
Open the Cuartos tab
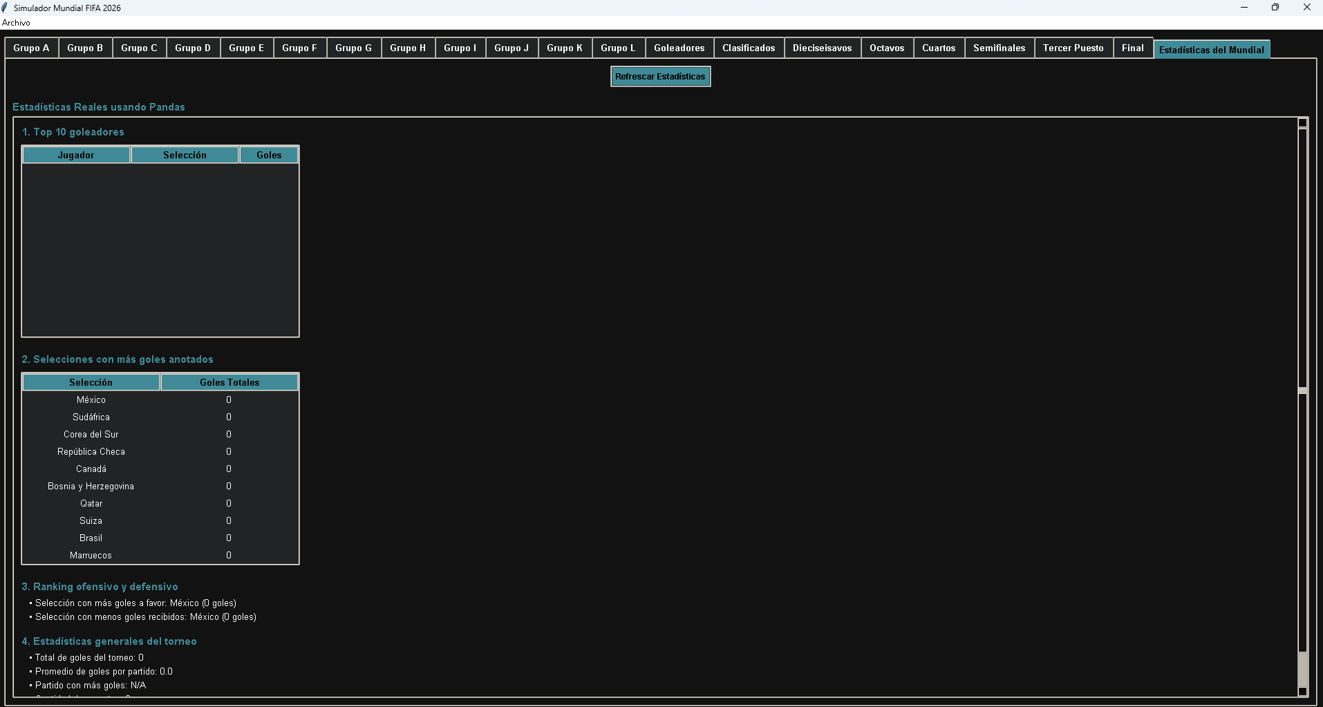pyautogui.click(x=939, y=48)
